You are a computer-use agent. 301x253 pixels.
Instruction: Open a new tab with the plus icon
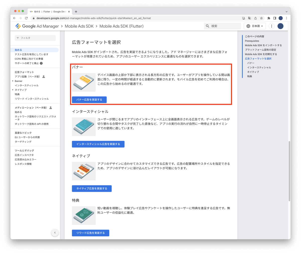coord(76,12)
